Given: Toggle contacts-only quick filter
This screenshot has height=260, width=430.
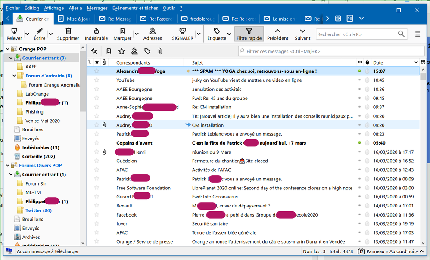Looking at the screenshot, I should [134, 51].
